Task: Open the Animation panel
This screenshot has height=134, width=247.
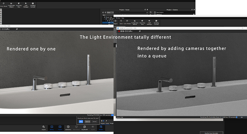Action: (x=68, y=128)
